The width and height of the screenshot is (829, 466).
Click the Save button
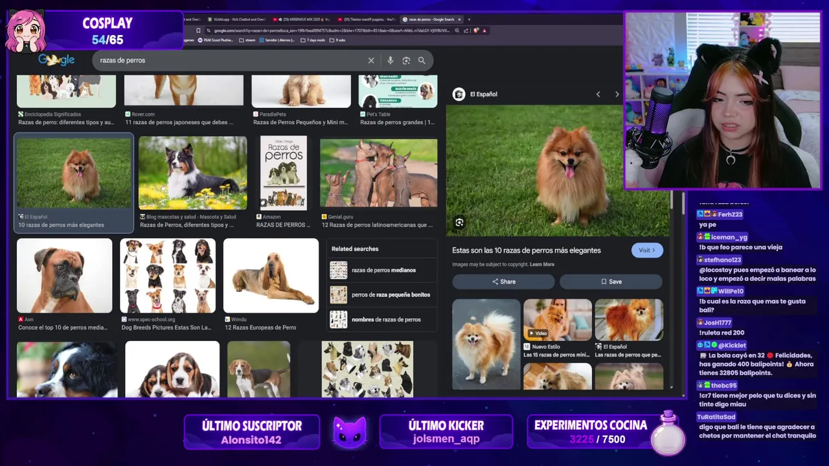(x=611, y=282)
